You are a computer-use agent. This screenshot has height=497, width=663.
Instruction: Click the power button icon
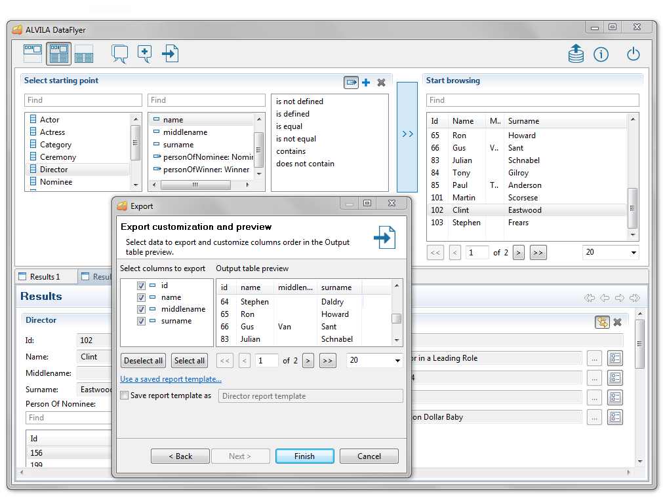[633, 54]
